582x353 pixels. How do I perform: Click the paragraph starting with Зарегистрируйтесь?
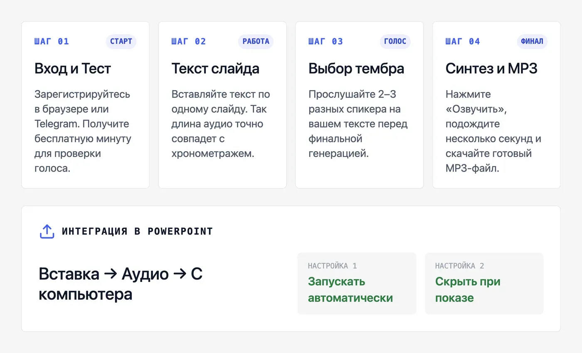tap(83, 131)
